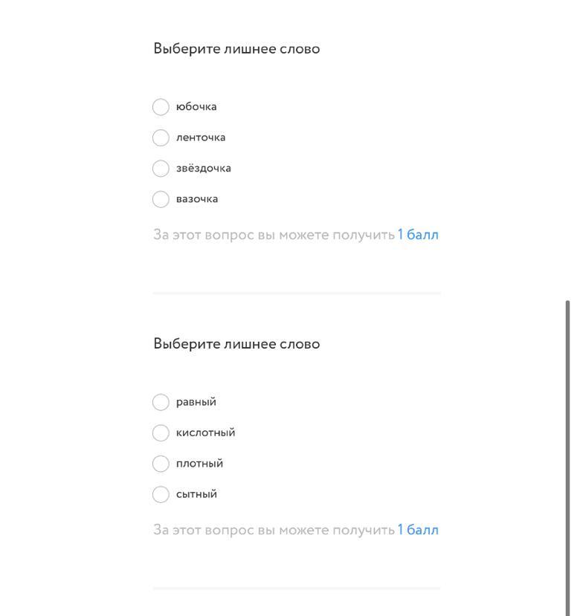This screenshot has width=574, height=616.
Task: Click the звёздочка answer label text
Action: click(203, 168)
